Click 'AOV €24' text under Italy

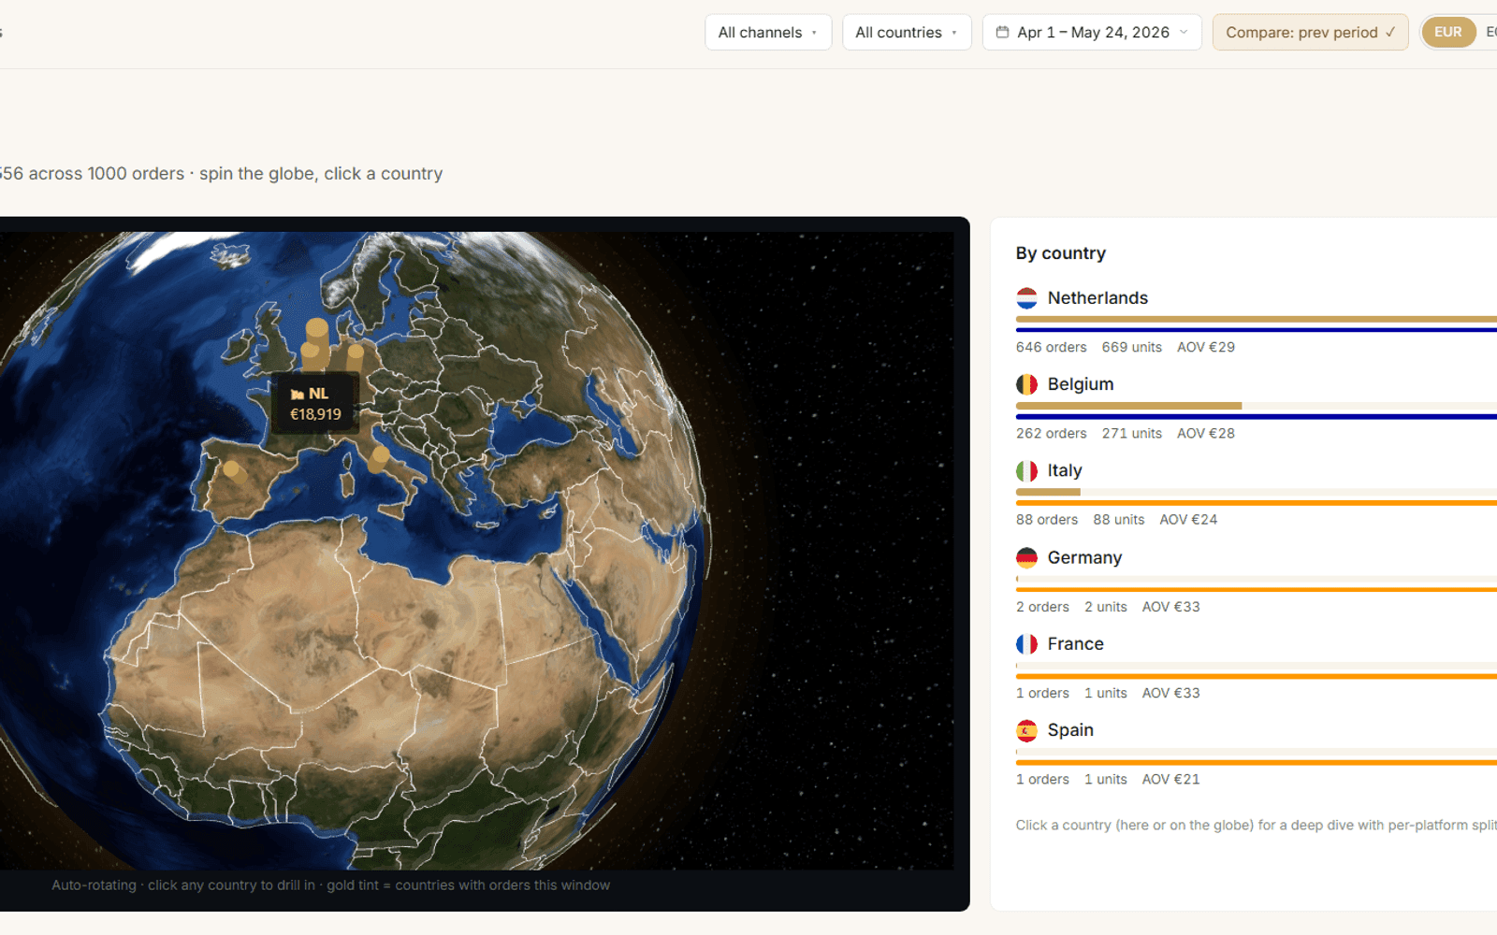[1188, 520]
